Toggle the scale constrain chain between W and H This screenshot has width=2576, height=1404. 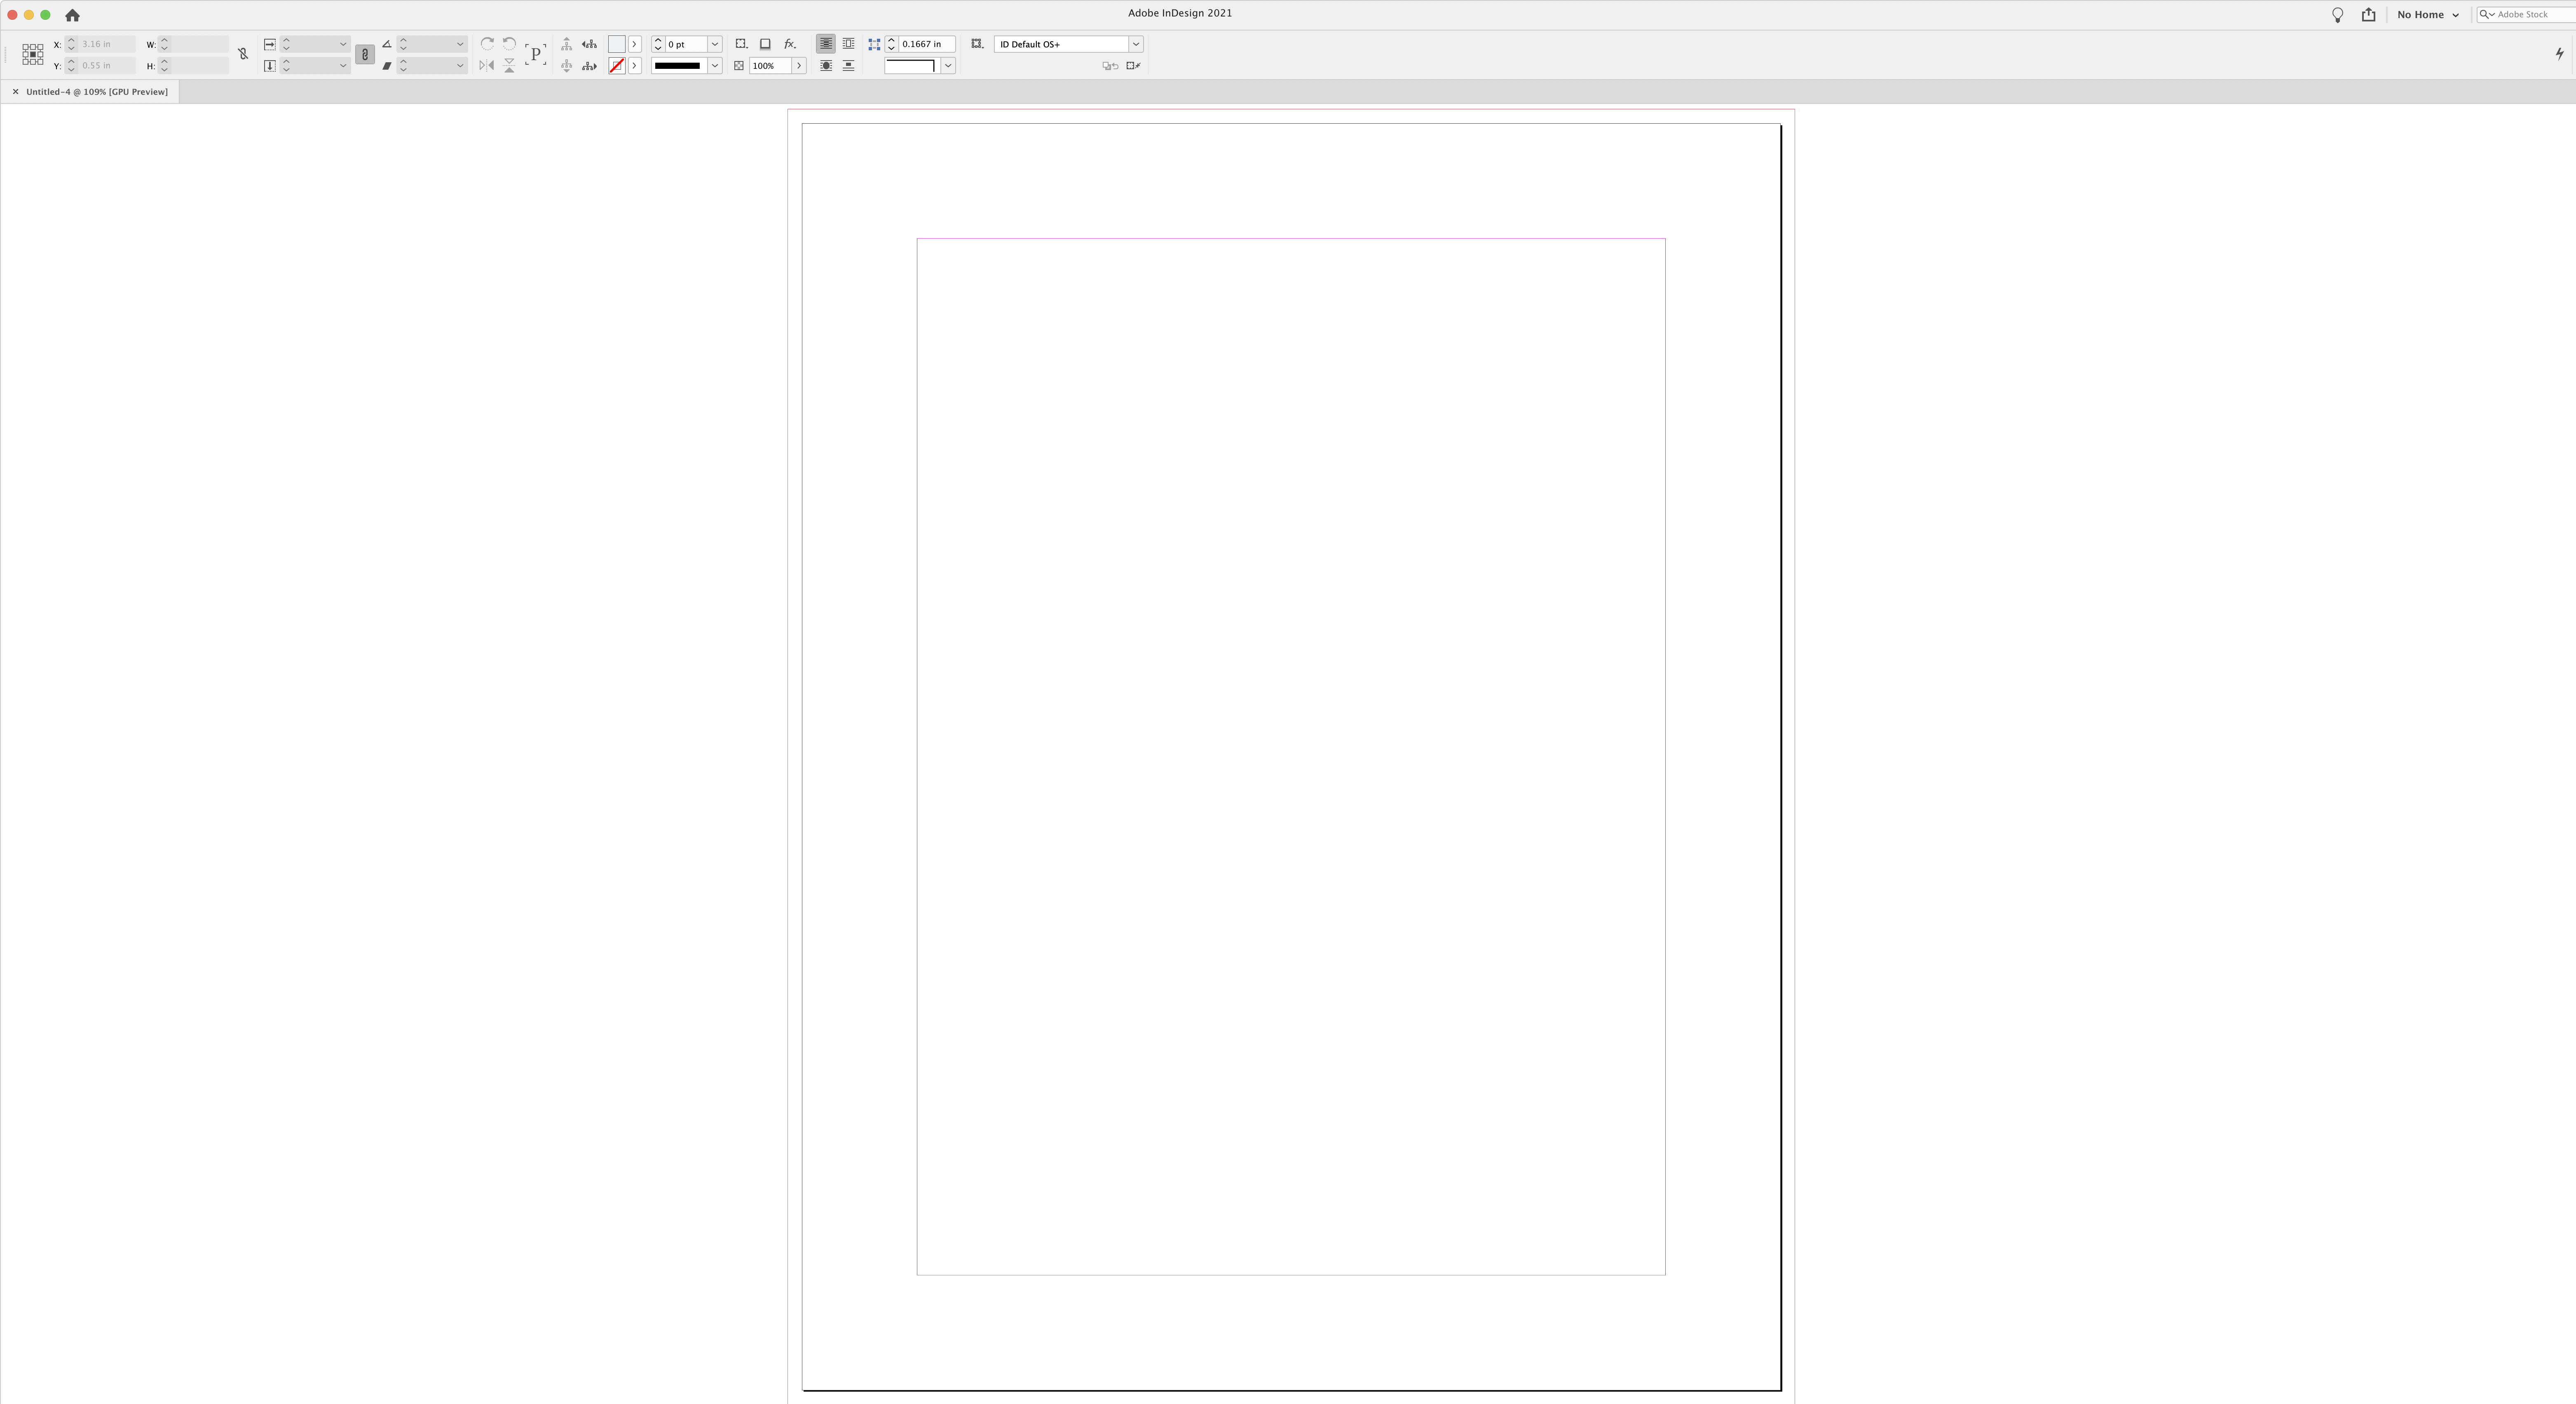365,55
